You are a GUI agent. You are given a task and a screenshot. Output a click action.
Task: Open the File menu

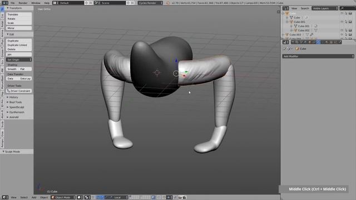pyautogui.click(x=12, y=3)
